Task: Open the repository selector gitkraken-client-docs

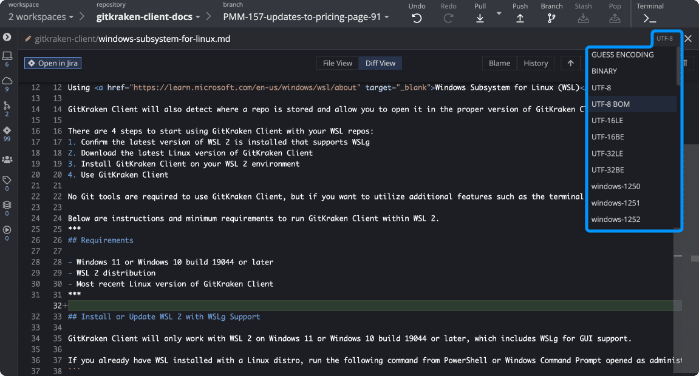Action: [x=148, y=17]
